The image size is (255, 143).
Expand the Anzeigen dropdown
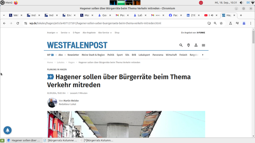[52, 32]
